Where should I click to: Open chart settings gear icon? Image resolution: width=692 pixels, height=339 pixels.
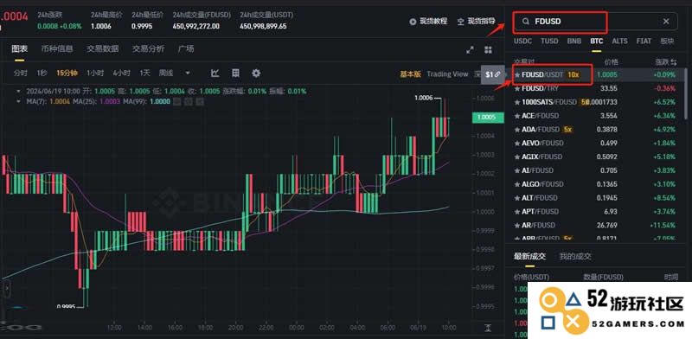pyautogui.click(x=256, y=74)
